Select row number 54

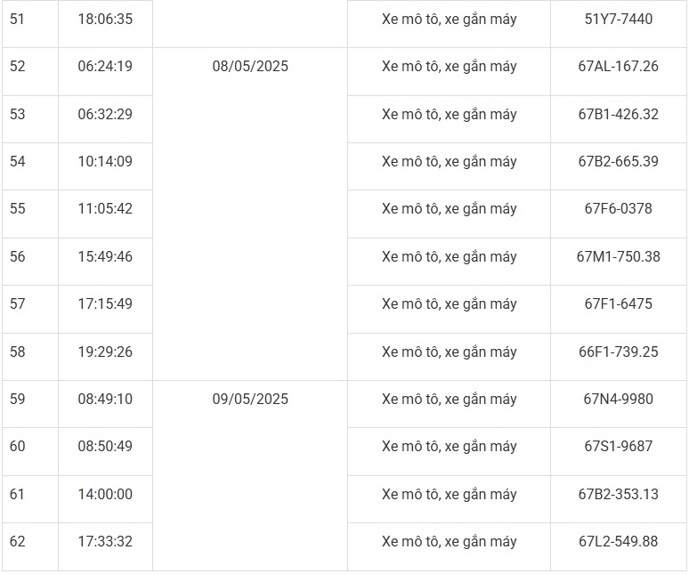click(18, 161)
